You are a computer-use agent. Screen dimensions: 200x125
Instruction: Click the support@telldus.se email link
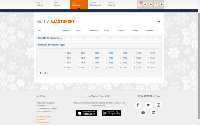[x=43, y=111]
